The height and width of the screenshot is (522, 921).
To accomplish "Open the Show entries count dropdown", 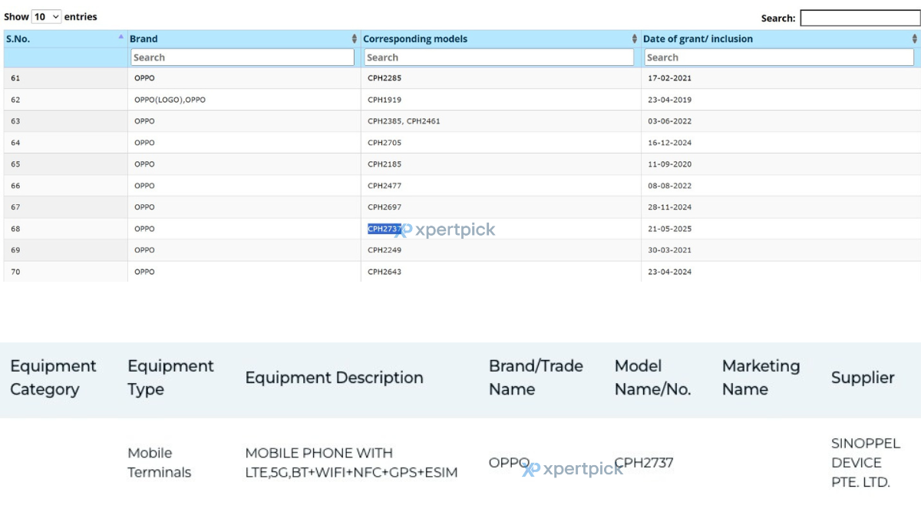I will click(46, 16).
